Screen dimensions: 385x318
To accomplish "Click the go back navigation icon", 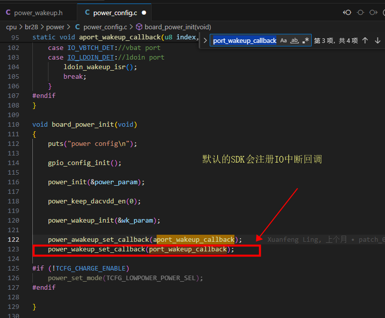I will 347,13.
